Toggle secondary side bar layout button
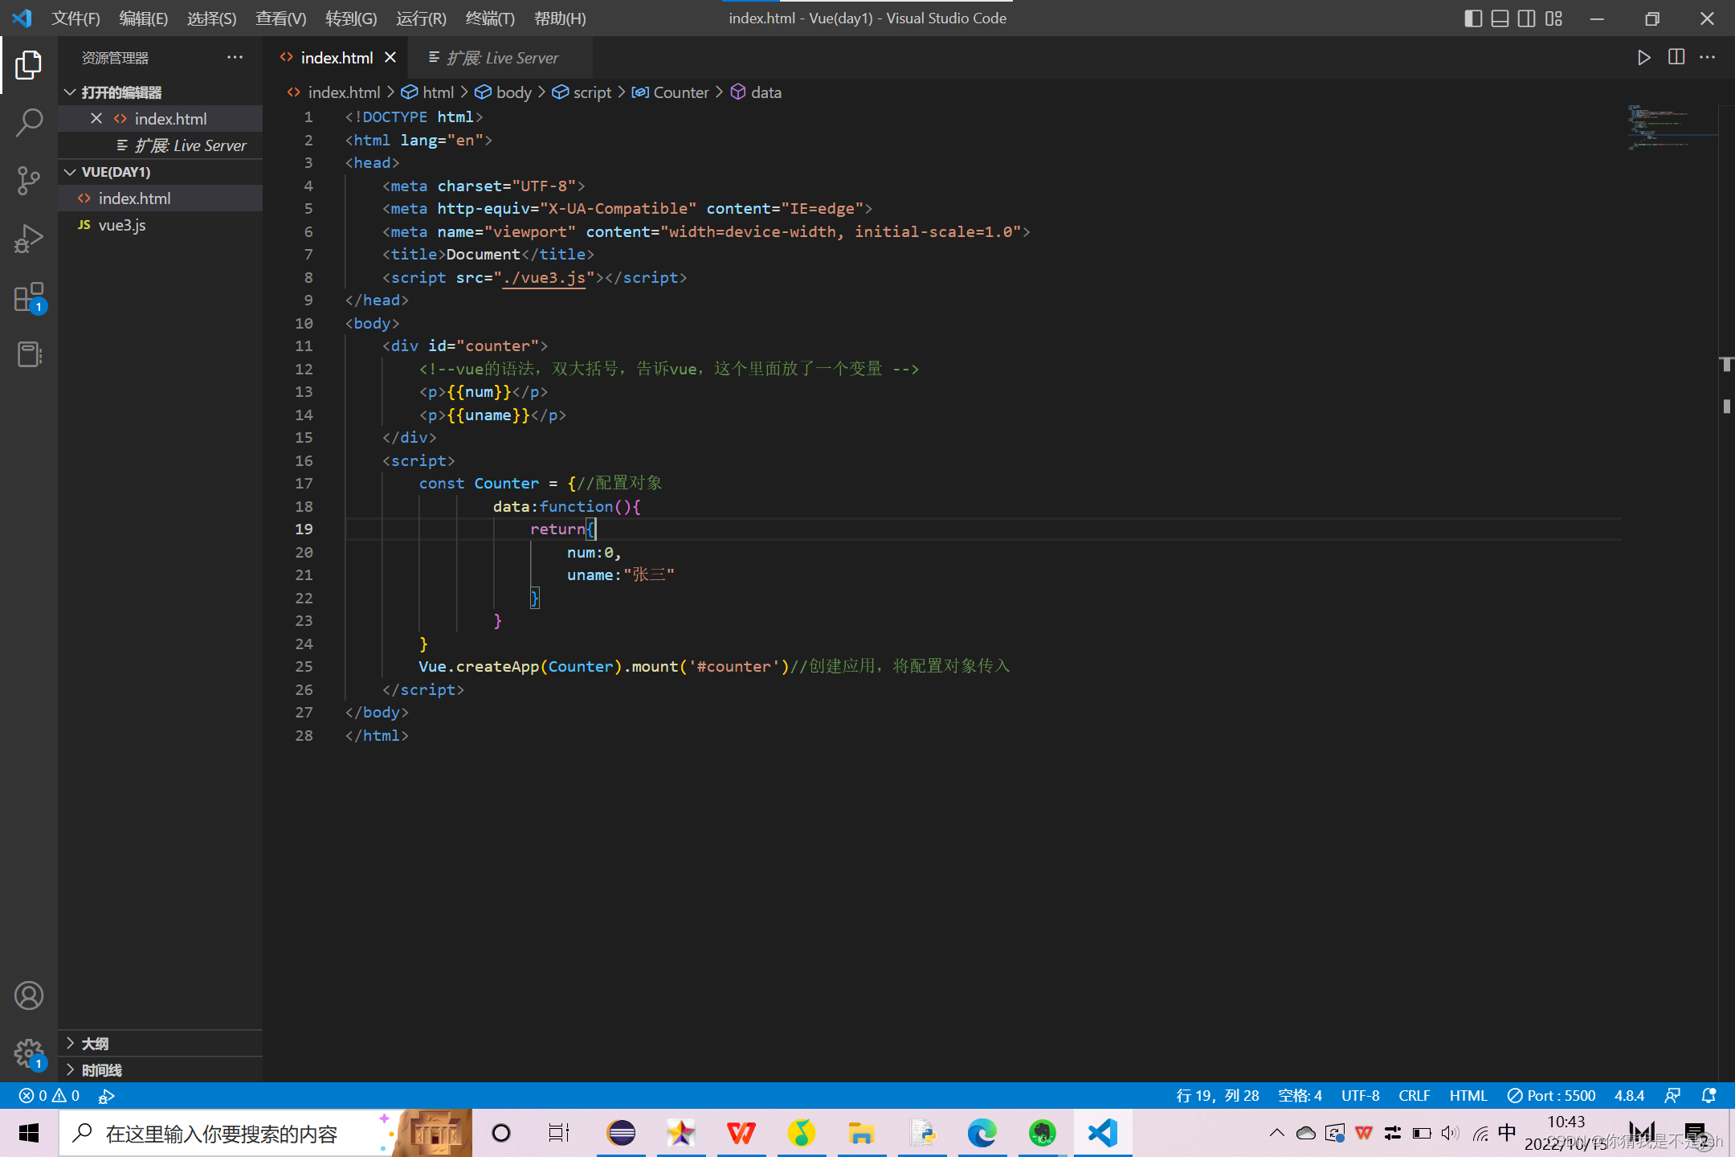The height and width of the screenshot is (1157, 1735). coord(1526,18)
